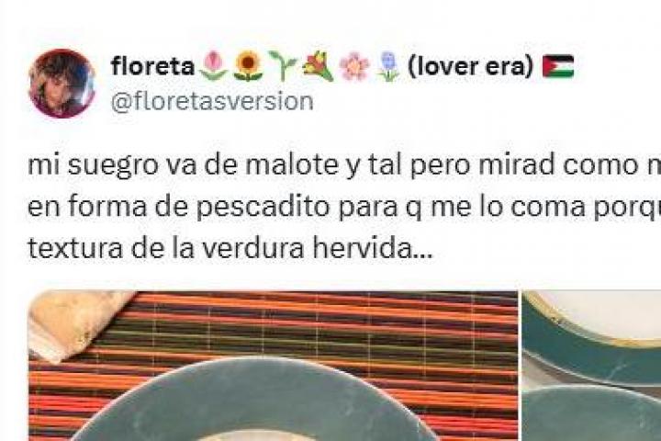Viewport: 661px width, 441px height.
Task: Click the seedling emoji in display name
Action: pyautogui.click(x=284, y=66)
